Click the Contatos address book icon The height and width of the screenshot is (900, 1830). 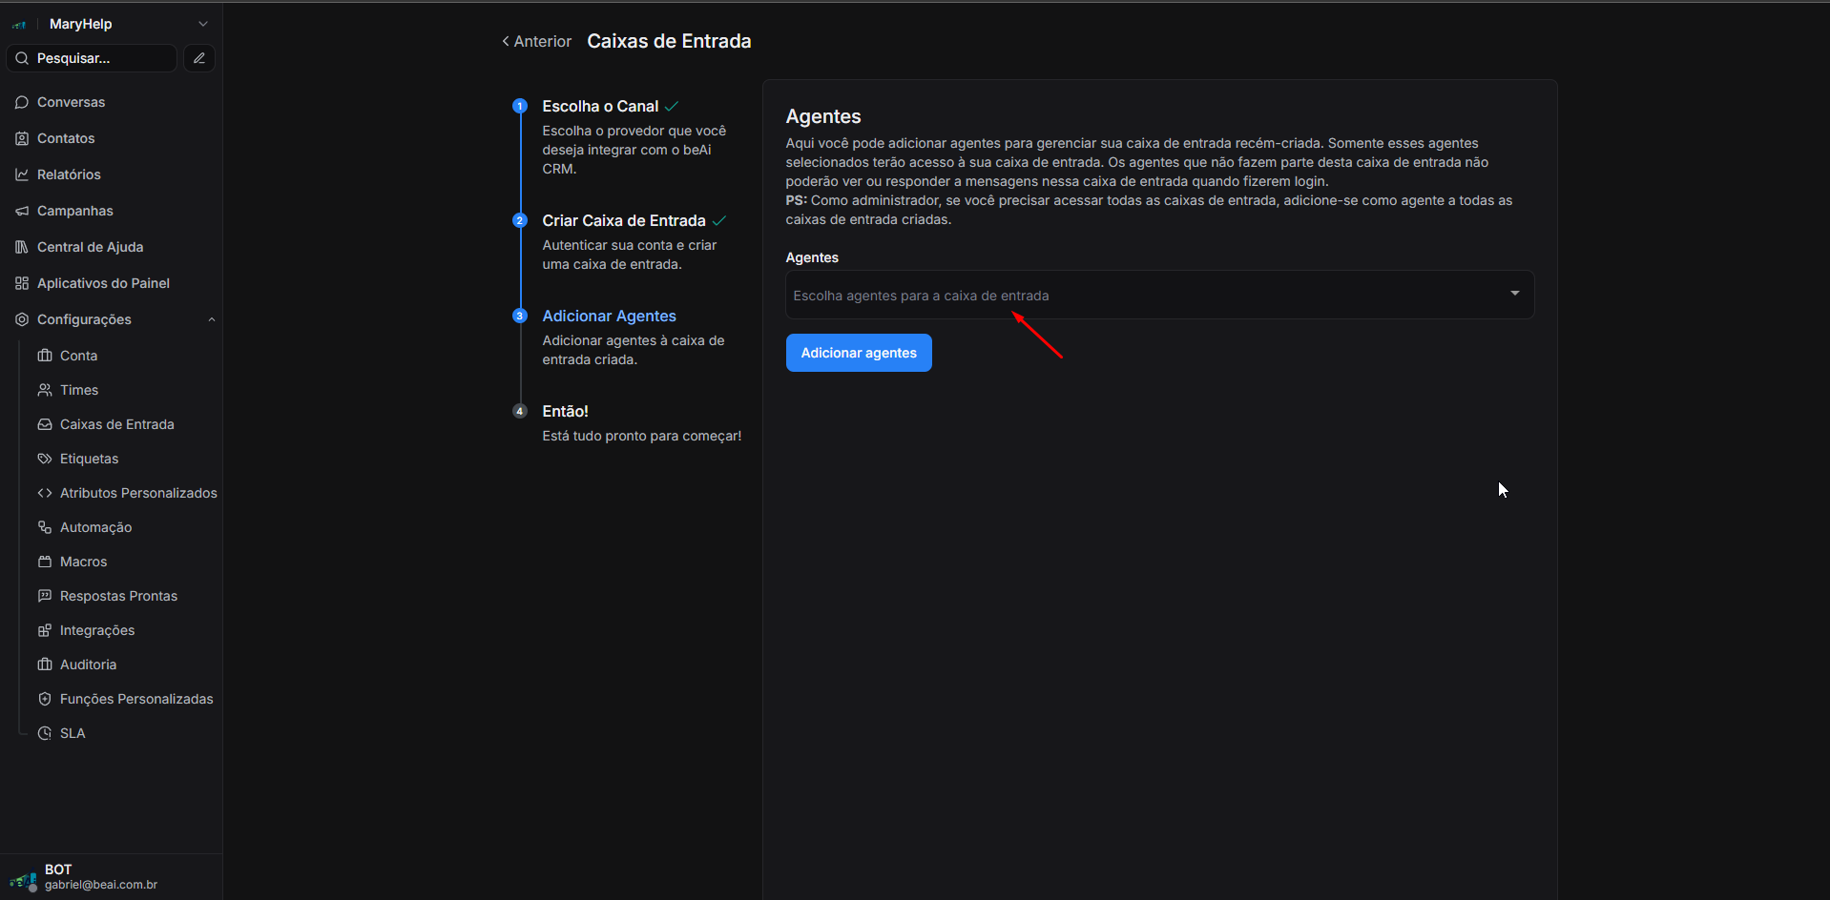point(22,138)
